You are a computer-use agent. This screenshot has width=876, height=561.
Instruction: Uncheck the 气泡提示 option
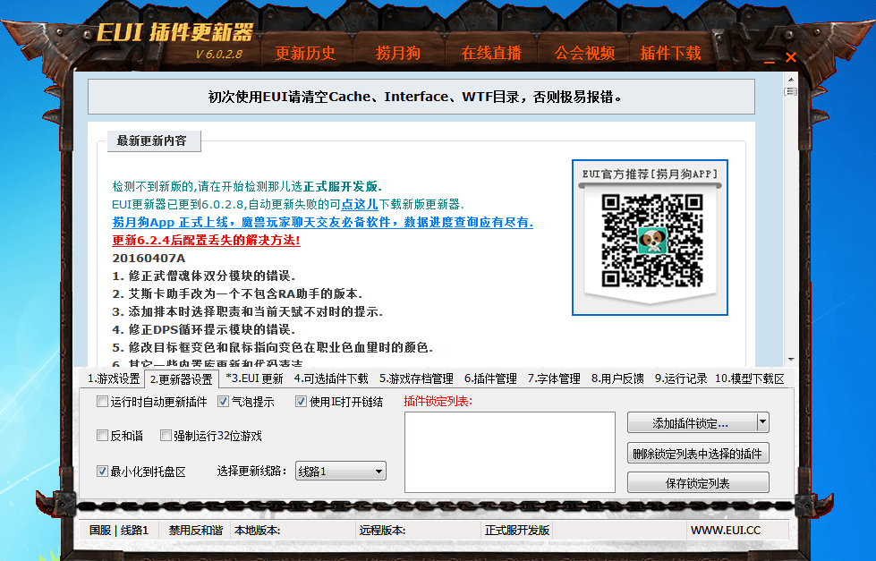tap(224, 402)
